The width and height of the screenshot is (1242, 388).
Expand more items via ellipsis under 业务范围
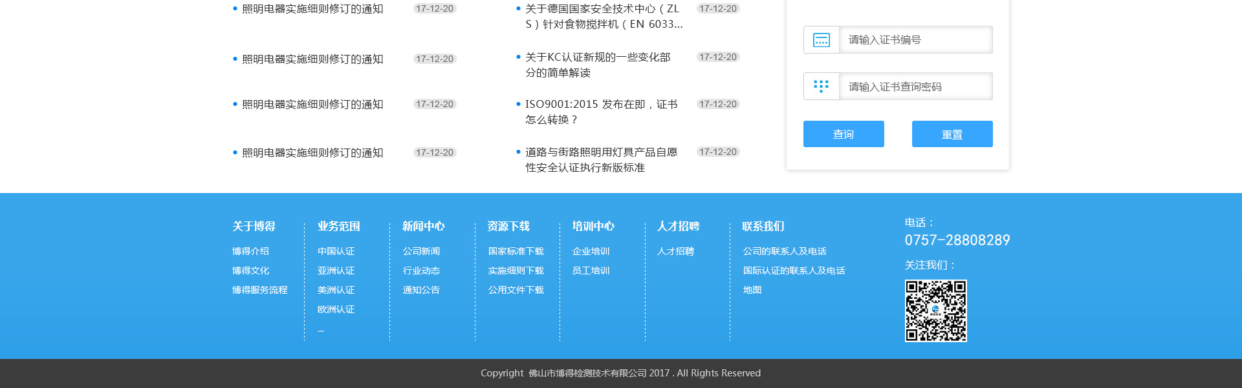coord(321,330)
